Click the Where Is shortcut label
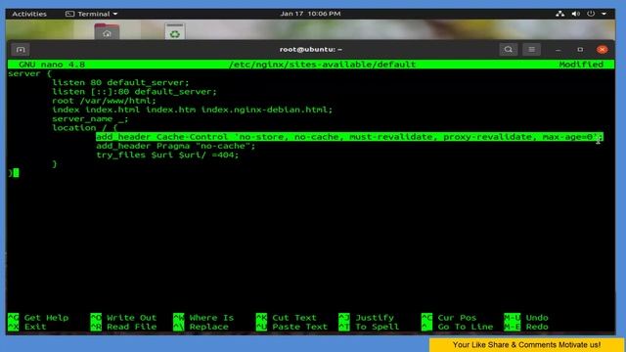626x352 pixels. 211,318
